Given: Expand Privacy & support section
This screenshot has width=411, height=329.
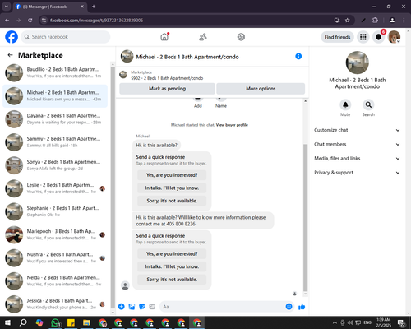Looking at the screenshot, I should (x=357, y=173).
